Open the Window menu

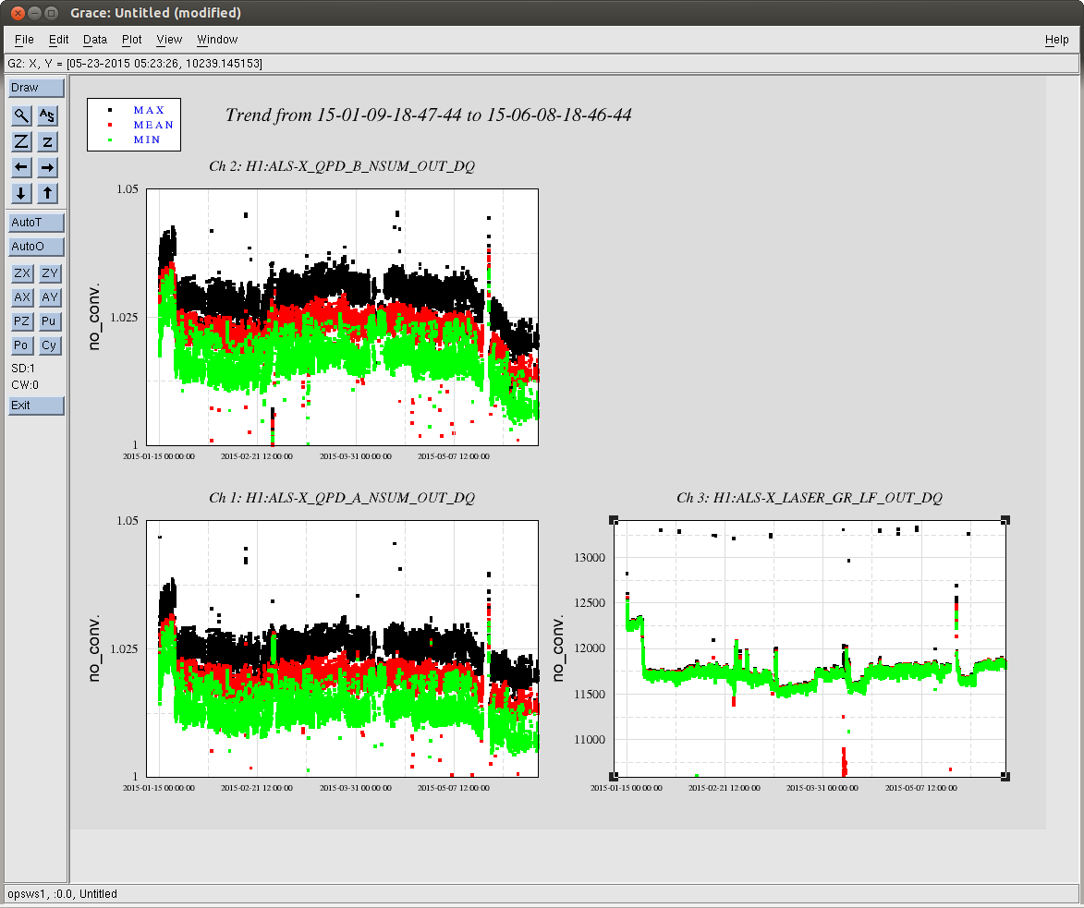coord(217,40)
